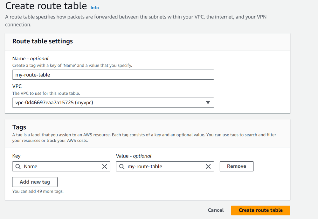Clear the Key field with its X icon
The width and height of the screenshot is (318, 219).
click(x=104, y=166)
